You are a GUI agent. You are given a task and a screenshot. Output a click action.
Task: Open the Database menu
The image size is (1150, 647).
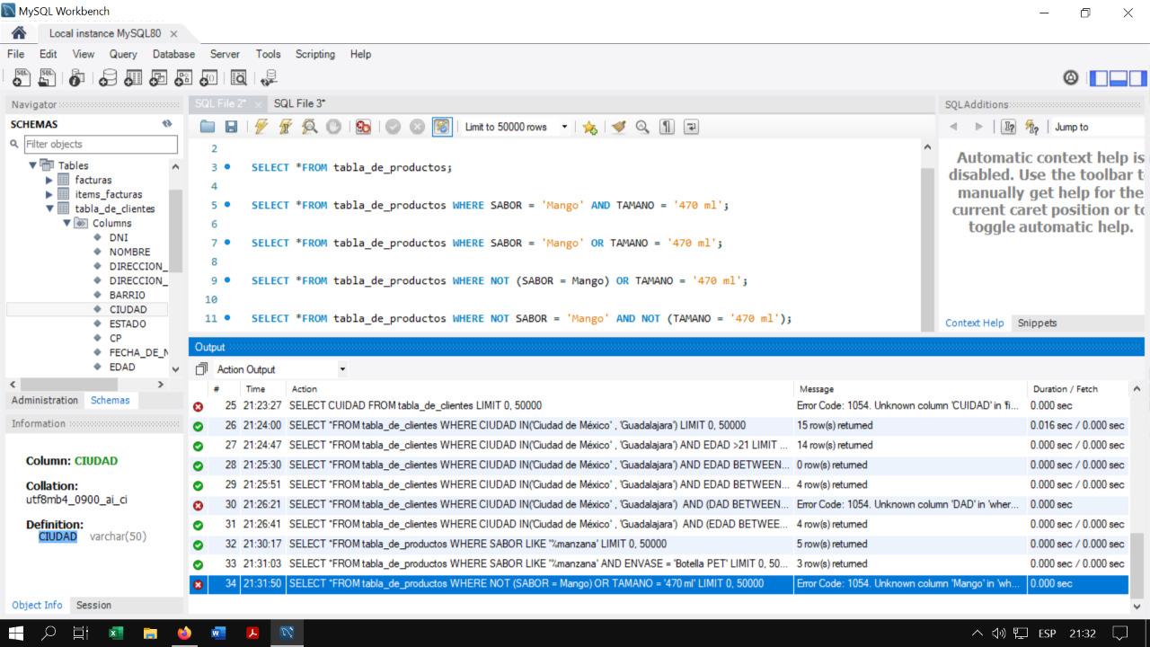pos(173,54)
